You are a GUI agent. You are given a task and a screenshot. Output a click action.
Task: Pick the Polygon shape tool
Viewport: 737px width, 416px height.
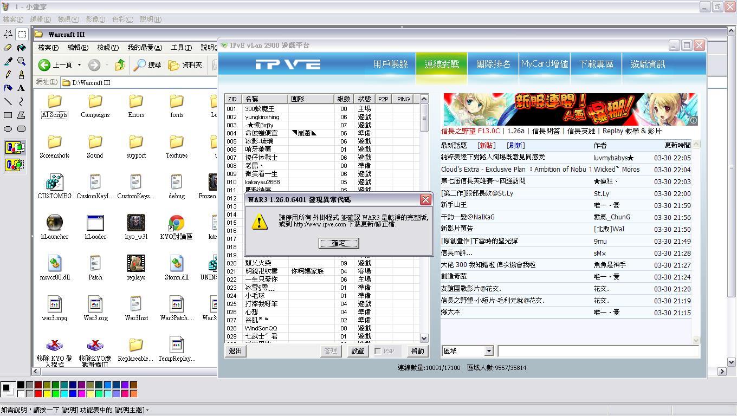[22, 115]
